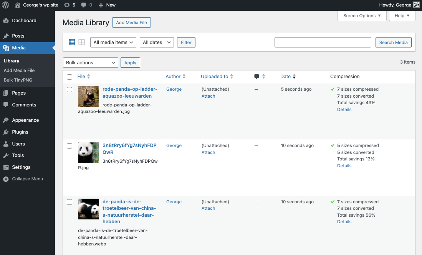This screenshot has width=422, height=255.
Task: Open the comments bubble in admin bar
Action: (84, 5)
